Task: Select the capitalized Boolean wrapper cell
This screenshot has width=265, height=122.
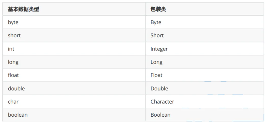Action: click(160, 115)
